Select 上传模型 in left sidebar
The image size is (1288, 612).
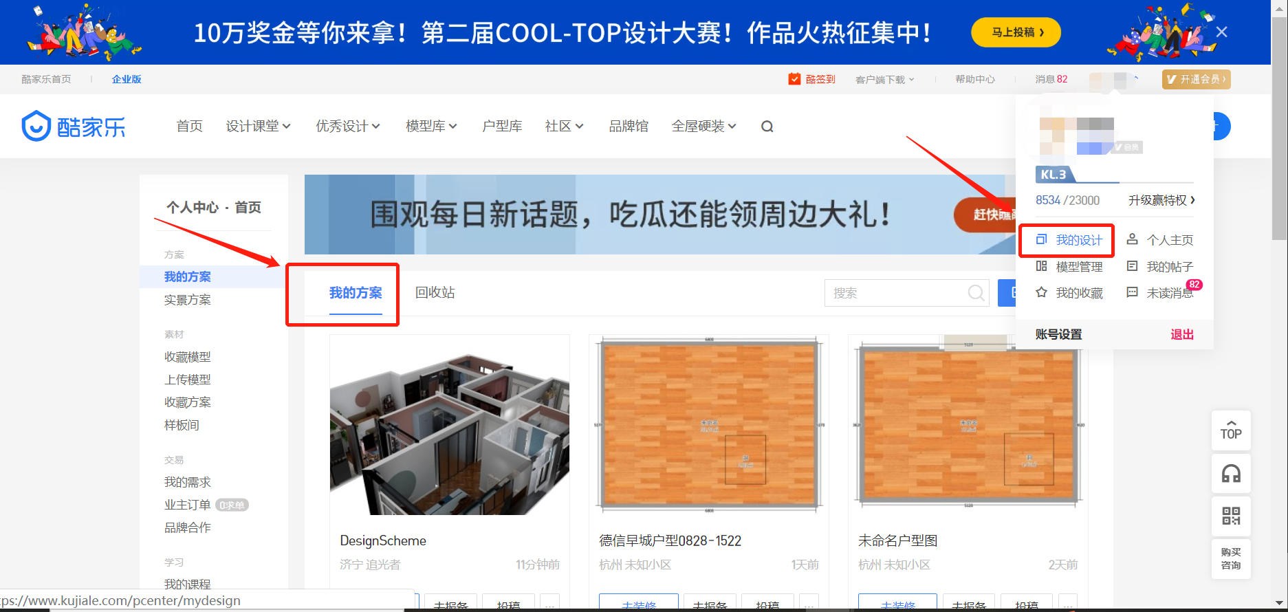pos(188,380)
